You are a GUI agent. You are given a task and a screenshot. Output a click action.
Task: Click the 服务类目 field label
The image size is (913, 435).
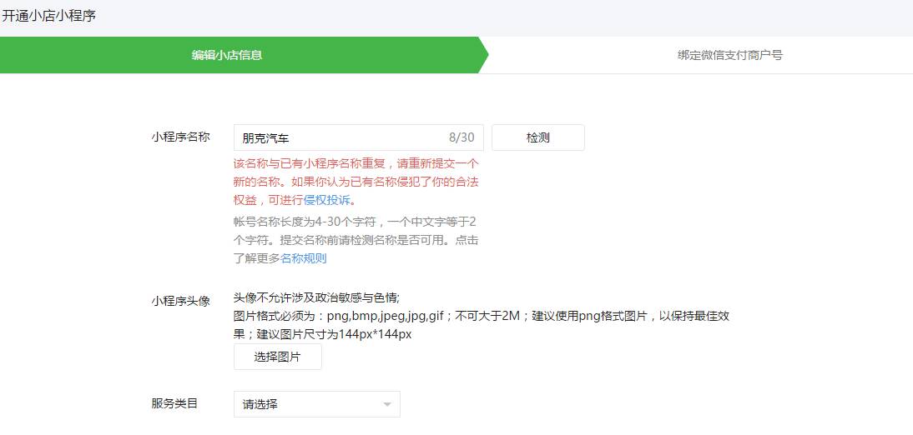[174, 404]
